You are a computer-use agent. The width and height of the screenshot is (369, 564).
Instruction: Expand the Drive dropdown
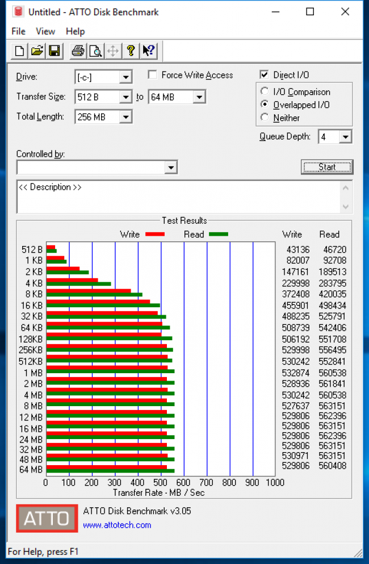tap(125, 77)
